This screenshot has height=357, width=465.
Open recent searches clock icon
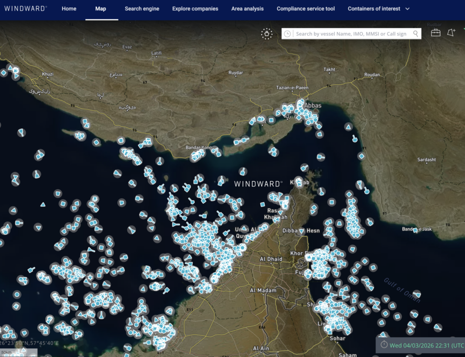point(287,34)
